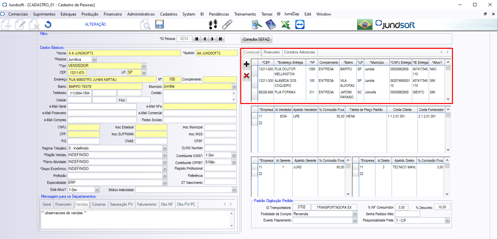Screen dimensions: 498x239
Task: Open the Tipo VENDEDOR dropdown
Action: [144, 66]
